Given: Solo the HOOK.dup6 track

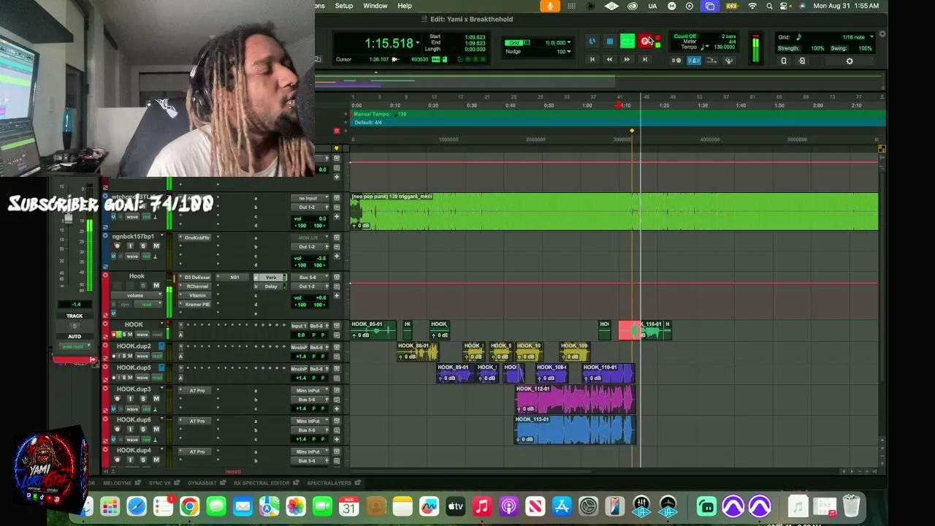Looking at the screenshot, I should (143, 430).
